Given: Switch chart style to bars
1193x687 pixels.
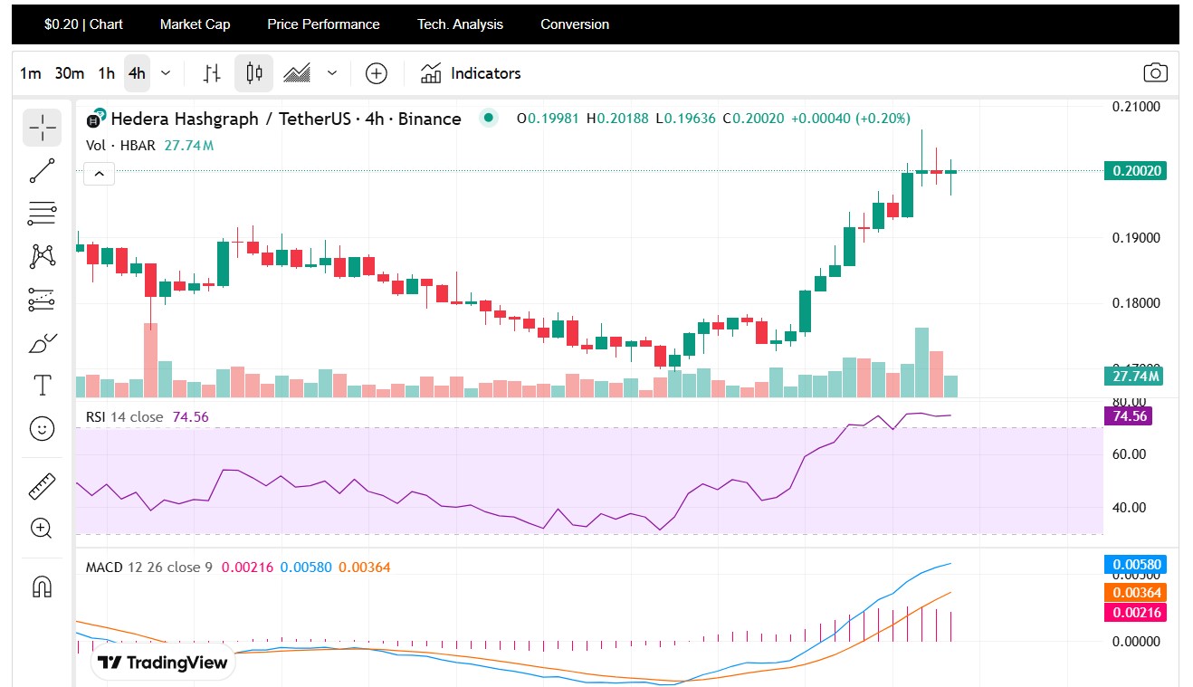Looking at the screenshot, I should [x=212, y=73].
